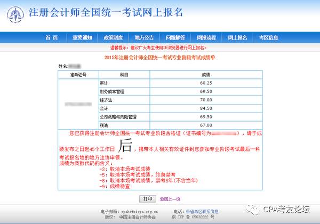320x224 pixels.
Task: Go to 重要通知 in the navigation bar
Action: (83, 38)
